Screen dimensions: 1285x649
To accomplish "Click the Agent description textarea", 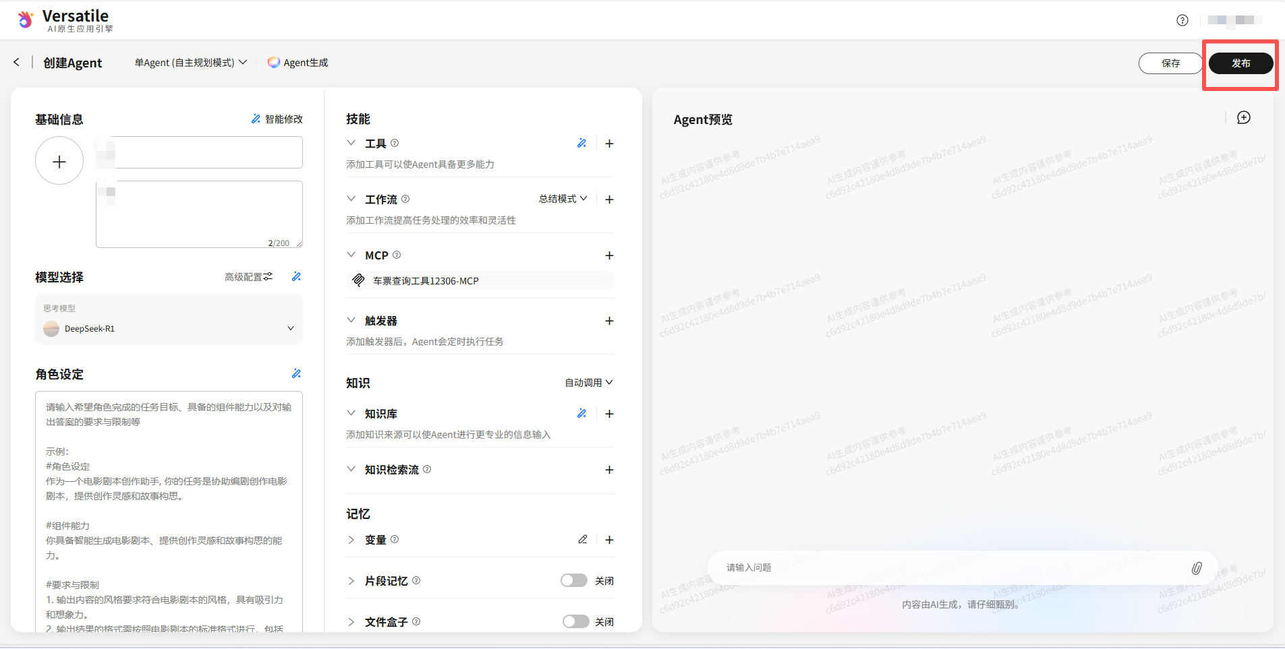I will click(x=199, y=214).
